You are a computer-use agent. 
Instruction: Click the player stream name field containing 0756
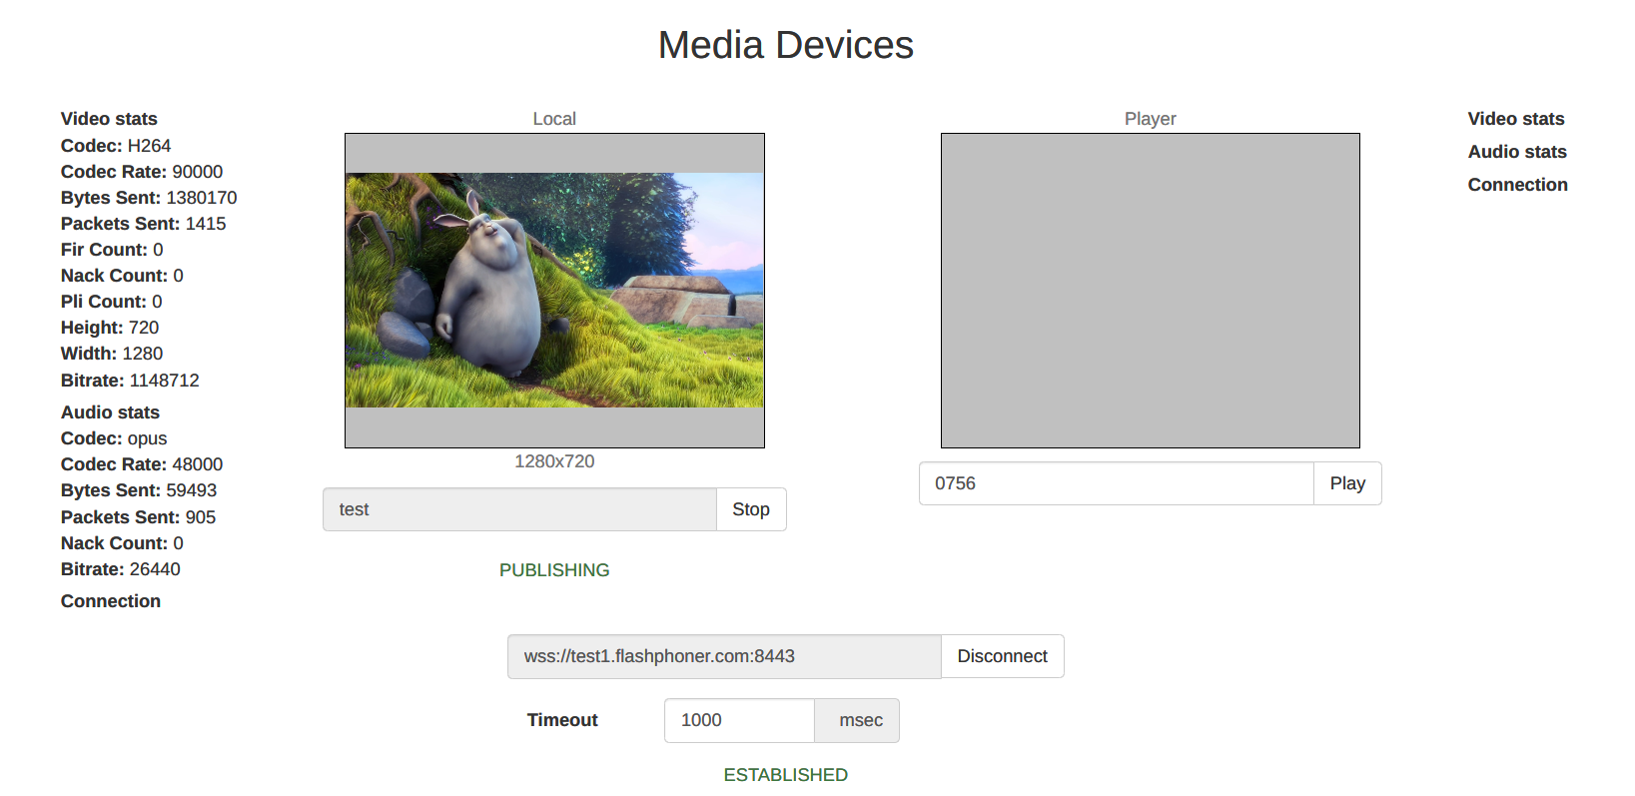(1115, 483)
